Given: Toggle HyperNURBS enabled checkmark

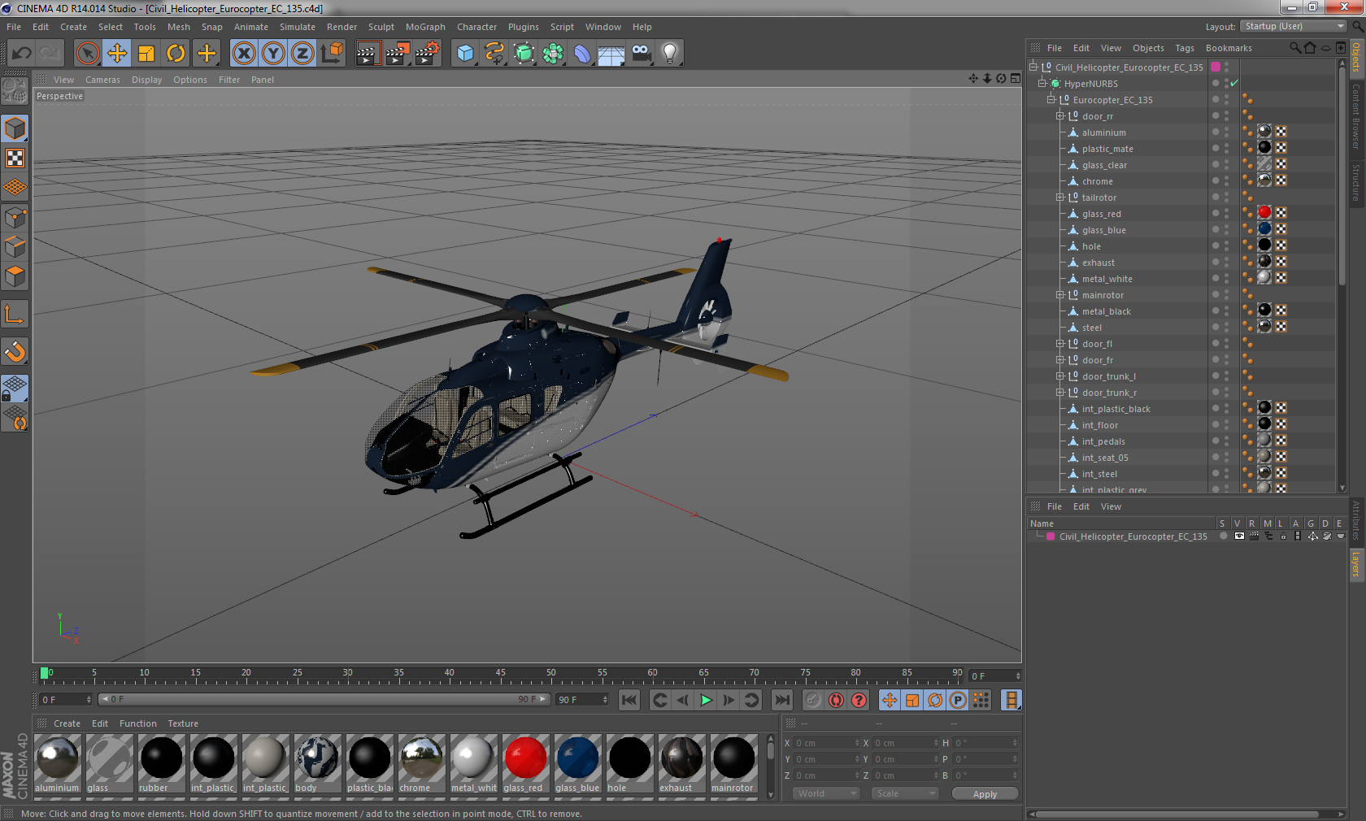Looking at the screenshot, I should [1234, 83].
